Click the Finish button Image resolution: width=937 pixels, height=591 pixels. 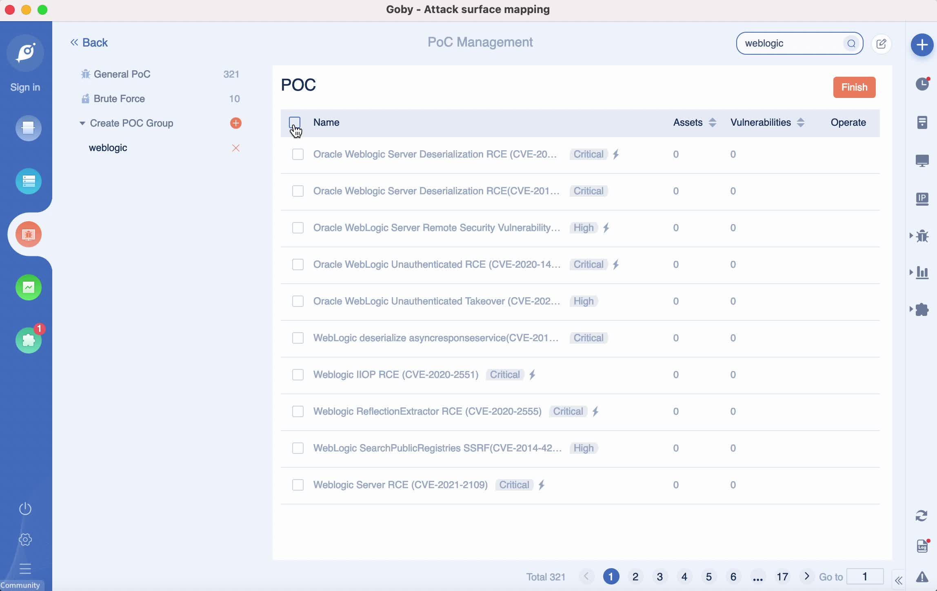point(854,87)
